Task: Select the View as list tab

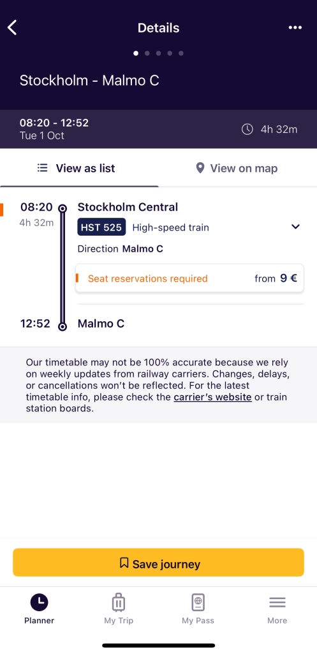Action: click(79, 168)
